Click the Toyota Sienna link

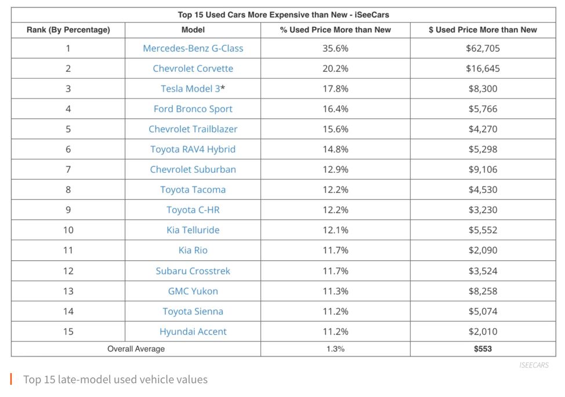tap(193, 312)
